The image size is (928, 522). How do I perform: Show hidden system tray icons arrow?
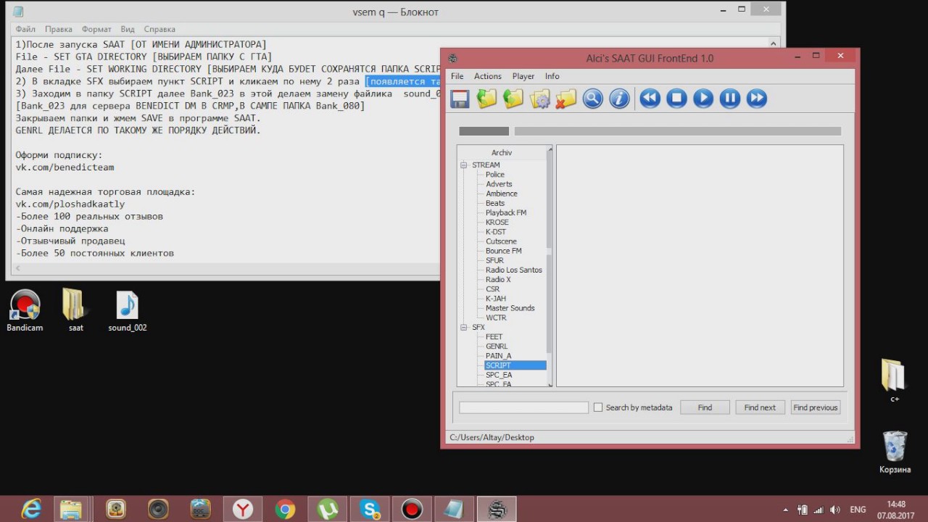tap(786, 510)
